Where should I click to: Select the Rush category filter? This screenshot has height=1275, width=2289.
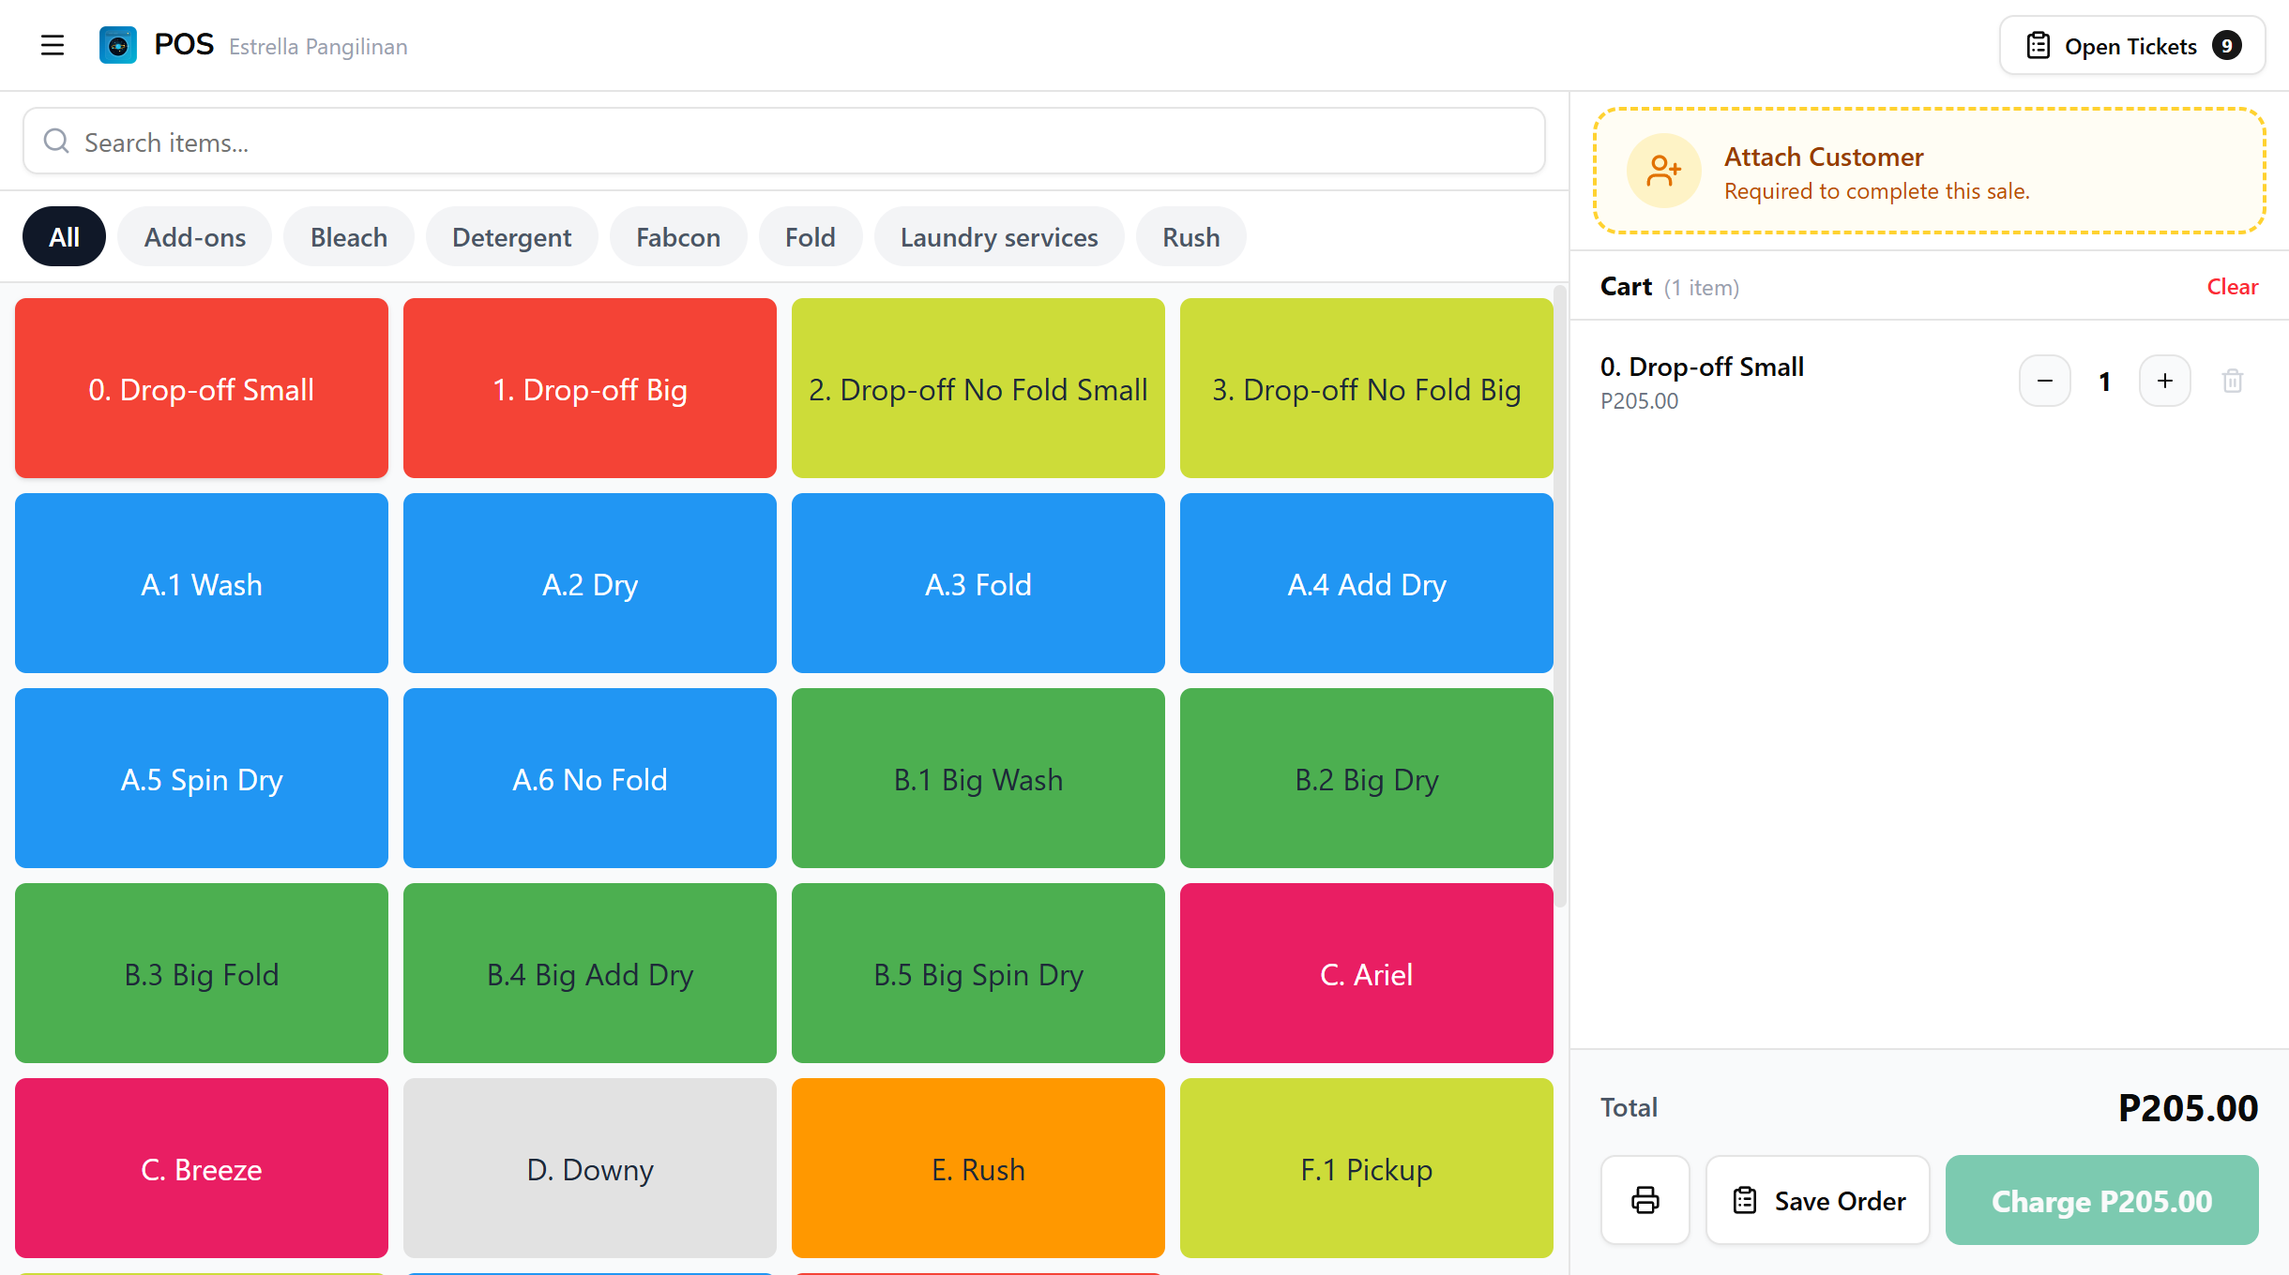1191,237
